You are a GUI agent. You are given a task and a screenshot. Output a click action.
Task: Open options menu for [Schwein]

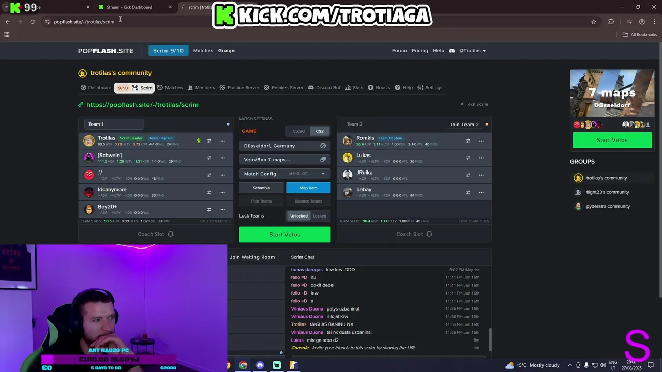pyautogui.click(x=222, y=158)
